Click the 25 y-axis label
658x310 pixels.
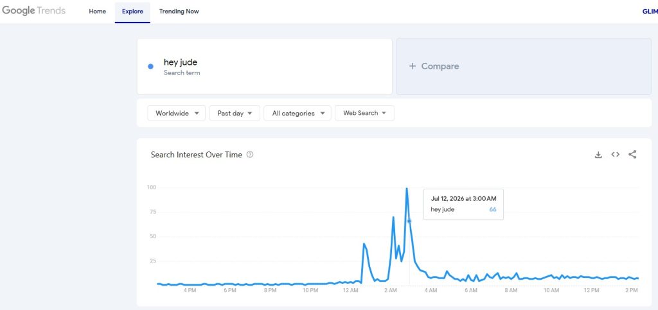click(x=153, y=261)
